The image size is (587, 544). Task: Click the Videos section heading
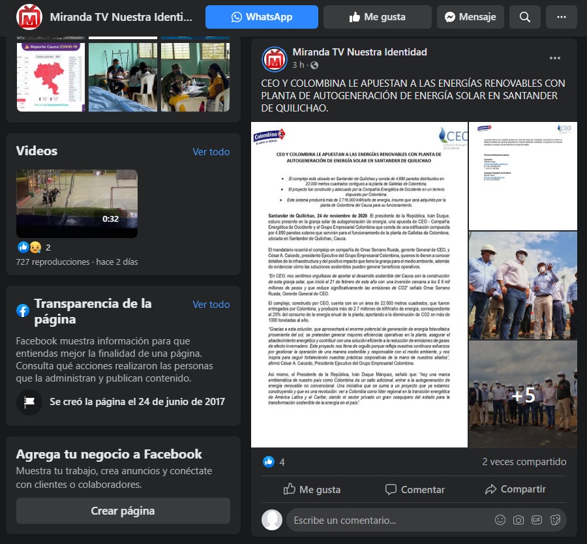pos(37,151)
